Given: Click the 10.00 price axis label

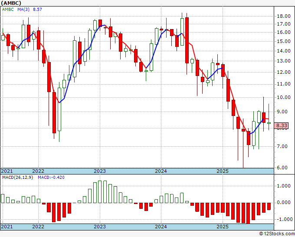Looking at the screenshot, I should pyautogui.click(x=284, y=97).
